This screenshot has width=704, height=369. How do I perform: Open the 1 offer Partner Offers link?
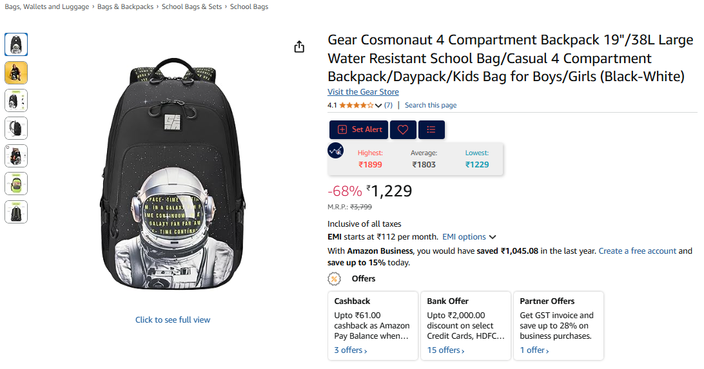[534, 350]
